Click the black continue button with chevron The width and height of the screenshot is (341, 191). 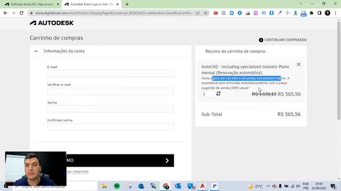(x=120, y=160)
